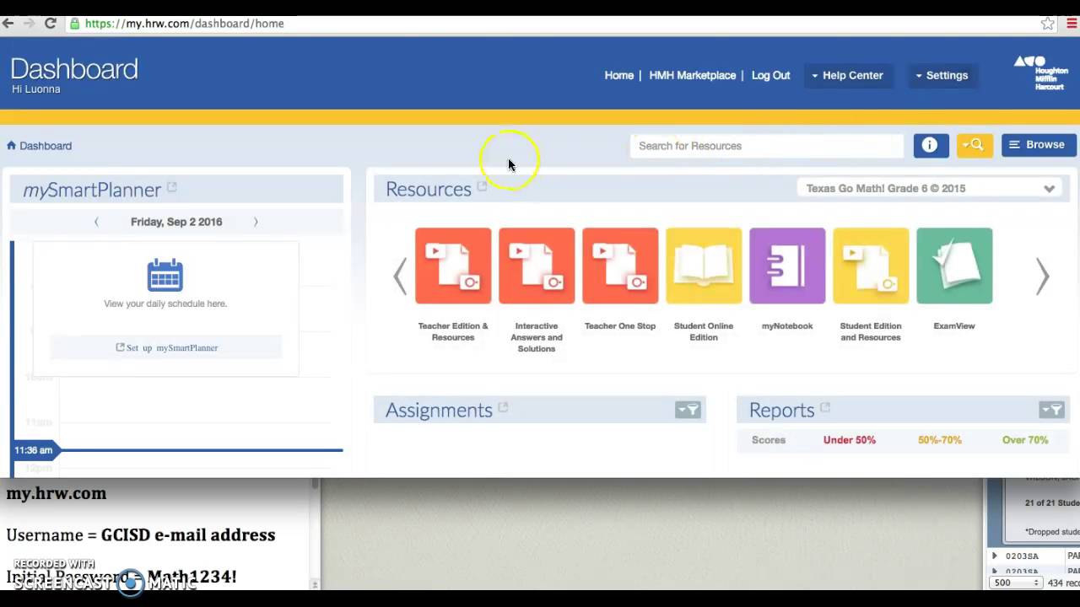This screenshot has height=607, width=1080.
Task: Open HMH Marketplace link
Action: coord(693,75)
